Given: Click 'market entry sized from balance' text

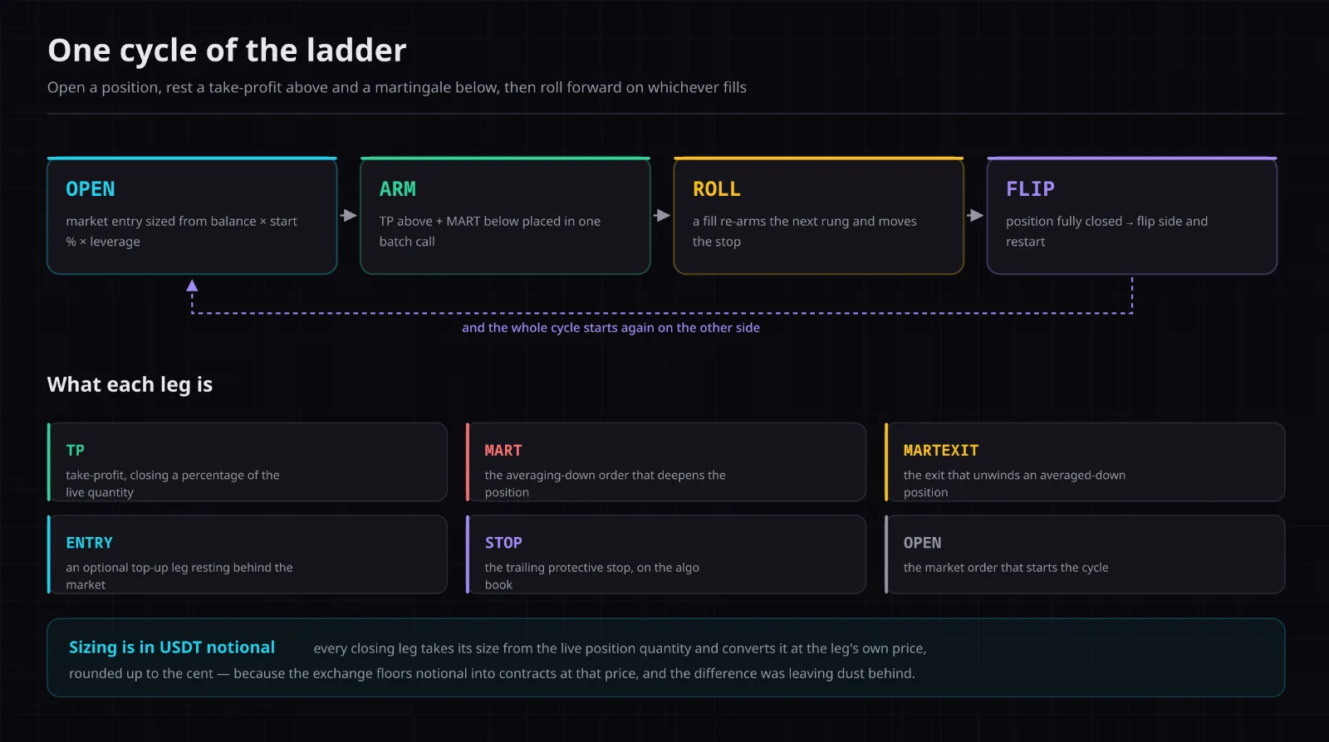Looking at the screenshot, I should (x=181, y=232).
